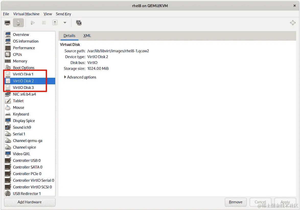Select the USB Redirector 1 icon
Image resolution: width=300 pixels, height=210 pixels.
(x=8, y=194)
